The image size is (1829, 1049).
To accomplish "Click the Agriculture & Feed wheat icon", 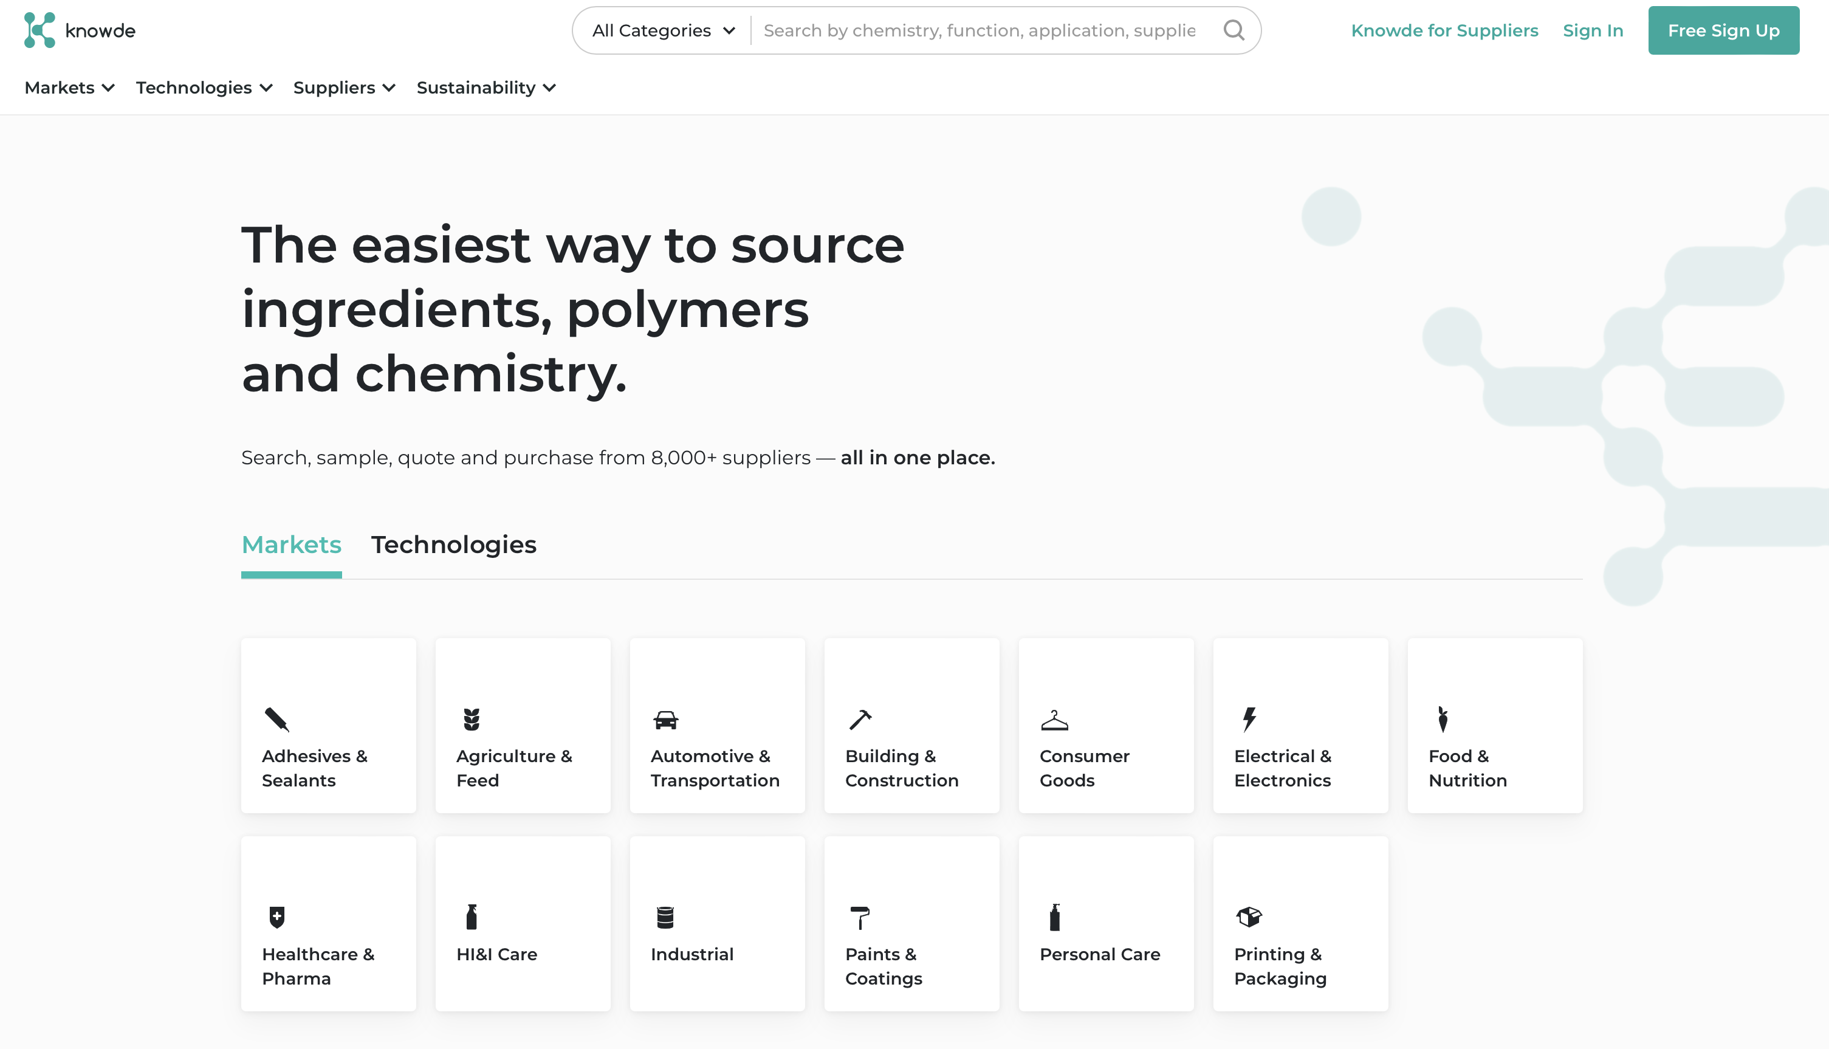I will tap(471, 718).
